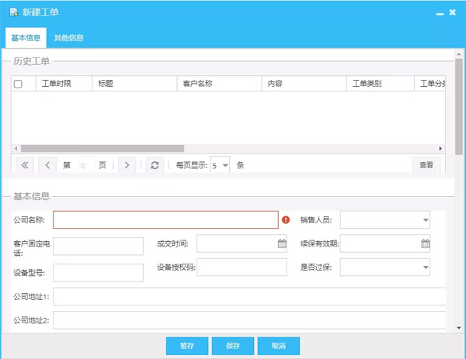The height and width of the screenshot is (359, 466).
Task: Expand the 是否过保 dropdown
Action: point(425,267)
